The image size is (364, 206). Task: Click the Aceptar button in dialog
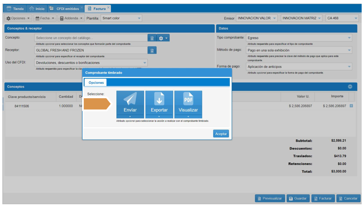221,134
